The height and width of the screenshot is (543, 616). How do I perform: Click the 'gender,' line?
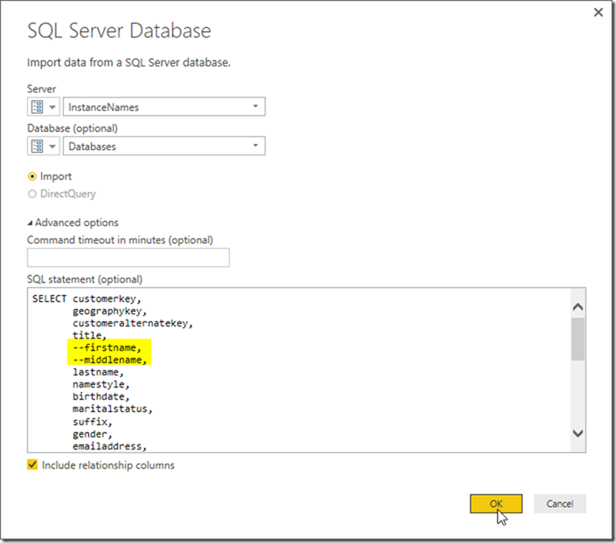point(93,434)
